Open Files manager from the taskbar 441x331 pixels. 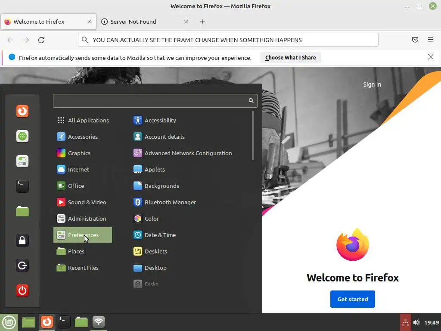81,322
